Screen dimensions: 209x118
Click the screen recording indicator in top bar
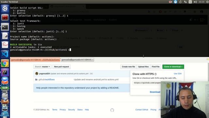coord(170,2)
